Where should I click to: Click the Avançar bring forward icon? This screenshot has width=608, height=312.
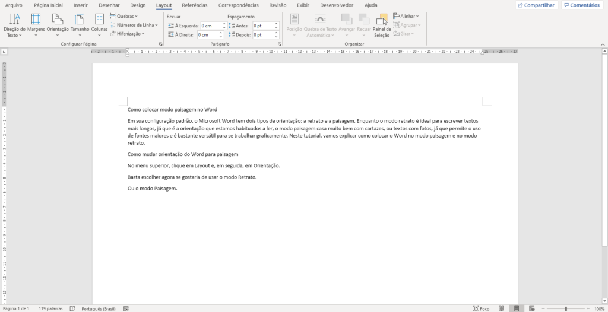coord(347,20)
